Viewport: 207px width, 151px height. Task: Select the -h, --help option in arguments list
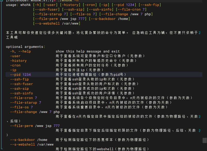click(x=20, y=51)
